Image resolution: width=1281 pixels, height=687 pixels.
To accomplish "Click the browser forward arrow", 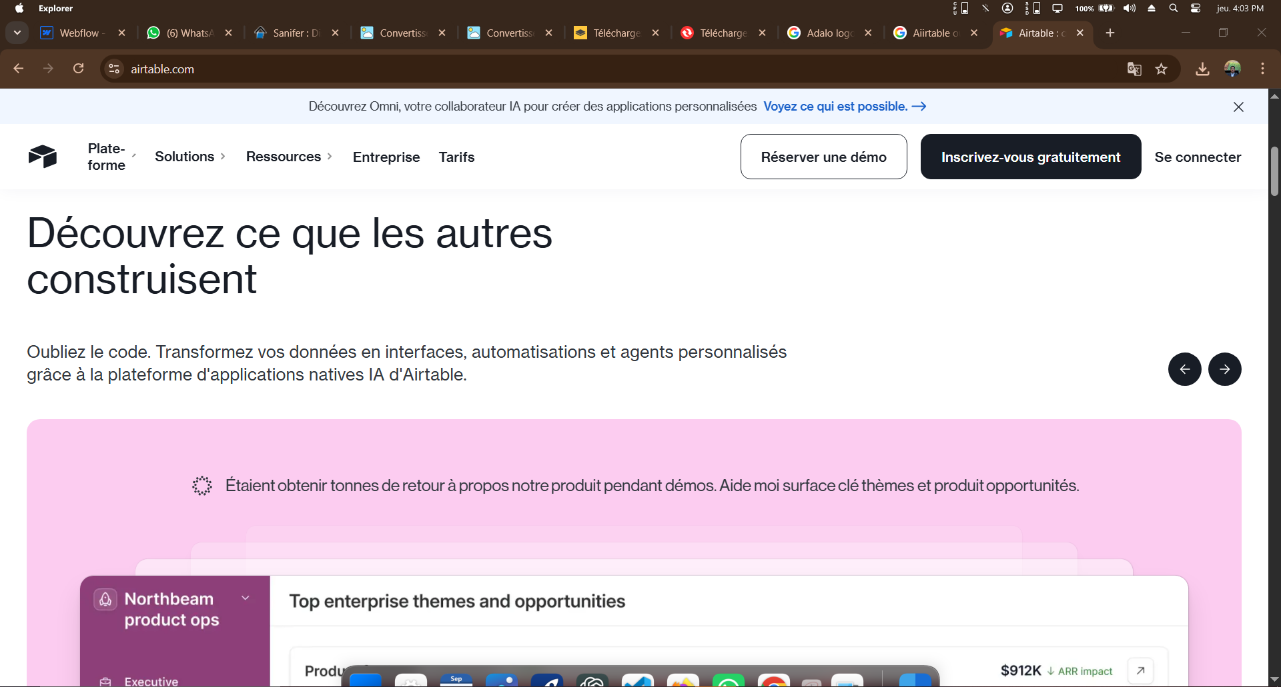I will [48, 69].
